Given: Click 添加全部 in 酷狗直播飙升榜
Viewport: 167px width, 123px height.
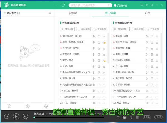Looking at the screenshot, I should 137,29.
